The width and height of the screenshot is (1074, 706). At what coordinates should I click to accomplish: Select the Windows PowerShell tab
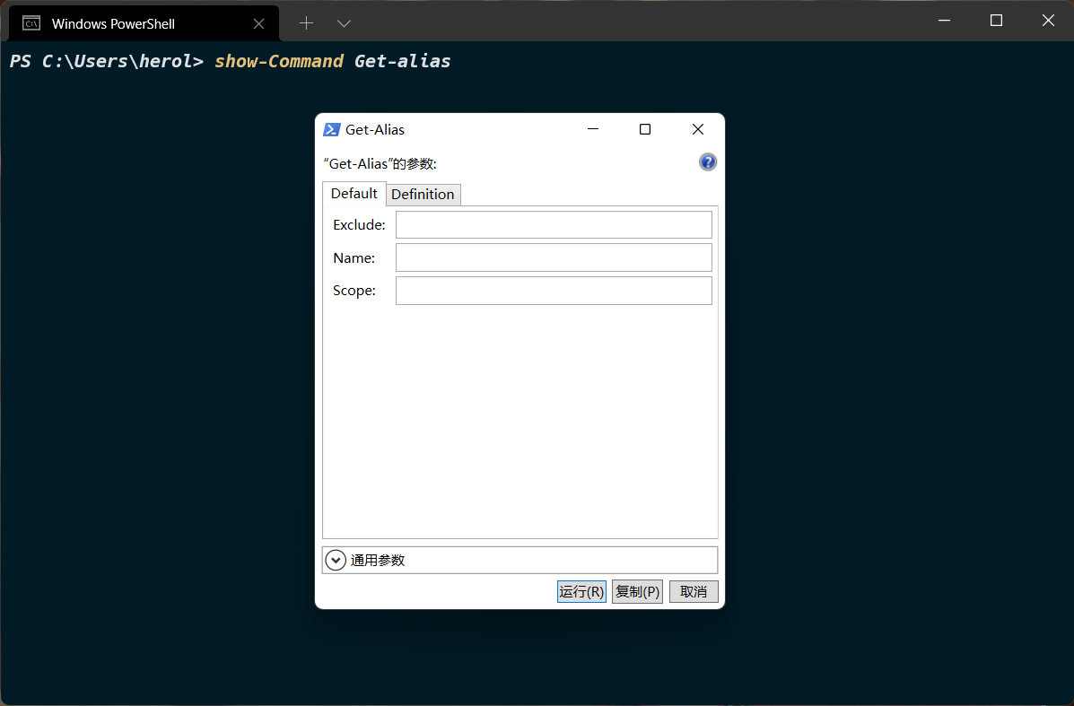[x=144, y=23]
